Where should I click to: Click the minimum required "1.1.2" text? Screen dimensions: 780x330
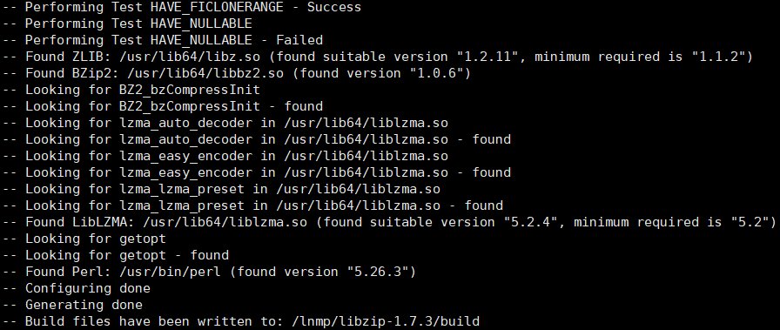pos(718,57)
